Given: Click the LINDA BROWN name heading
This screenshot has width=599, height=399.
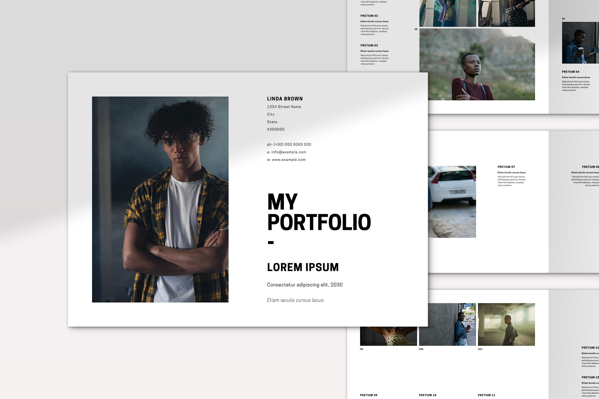Looking at the screenshot, I should 285,99.
